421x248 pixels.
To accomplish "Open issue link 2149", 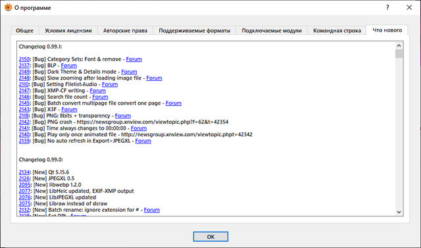I will click(x=24, y=72).
